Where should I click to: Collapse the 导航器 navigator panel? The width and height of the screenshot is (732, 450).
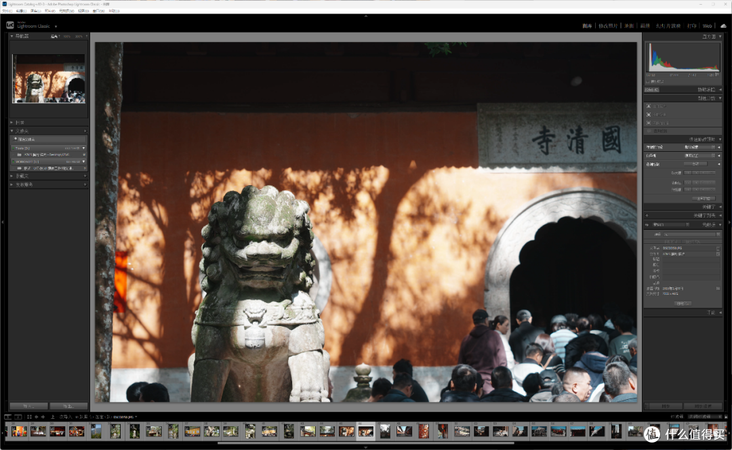point(12,36)
